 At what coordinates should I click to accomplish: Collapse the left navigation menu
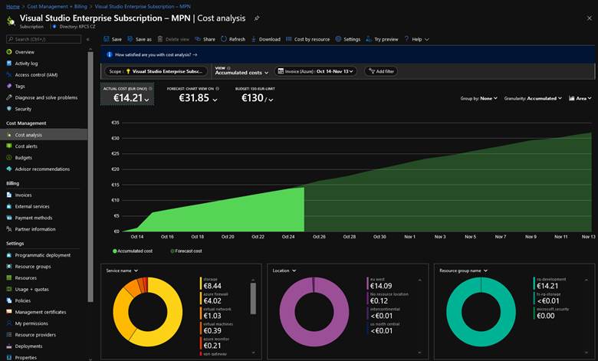[87, 39]
